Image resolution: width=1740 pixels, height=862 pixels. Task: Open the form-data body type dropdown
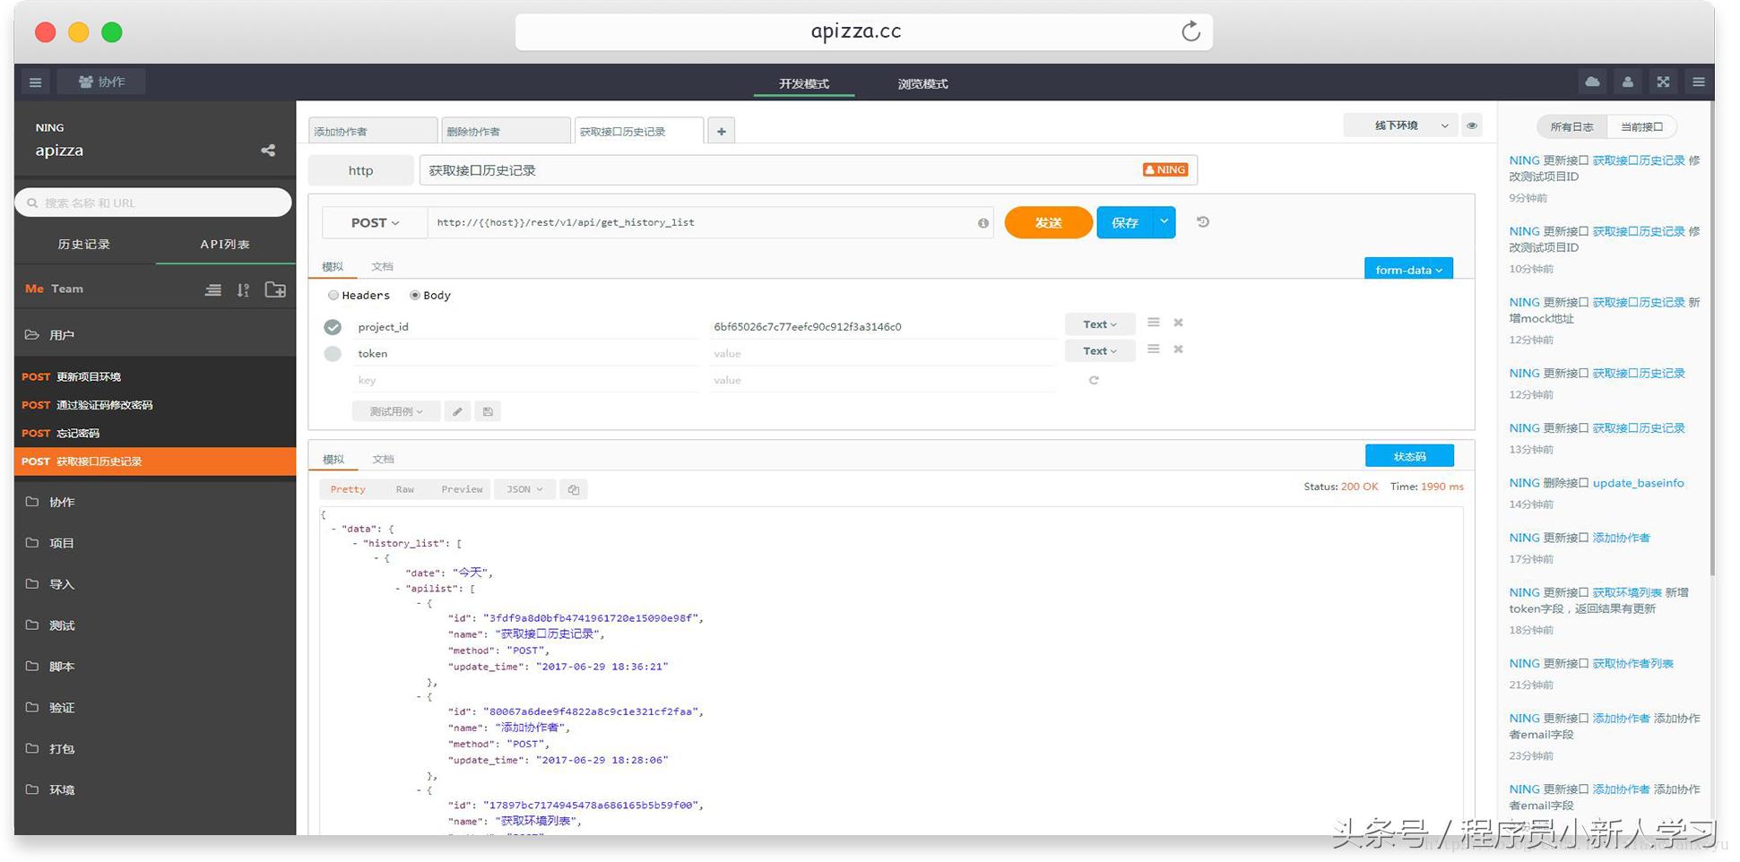[1408, 270]
